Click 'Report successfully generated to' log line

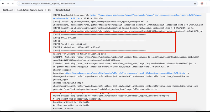point(111,96)
